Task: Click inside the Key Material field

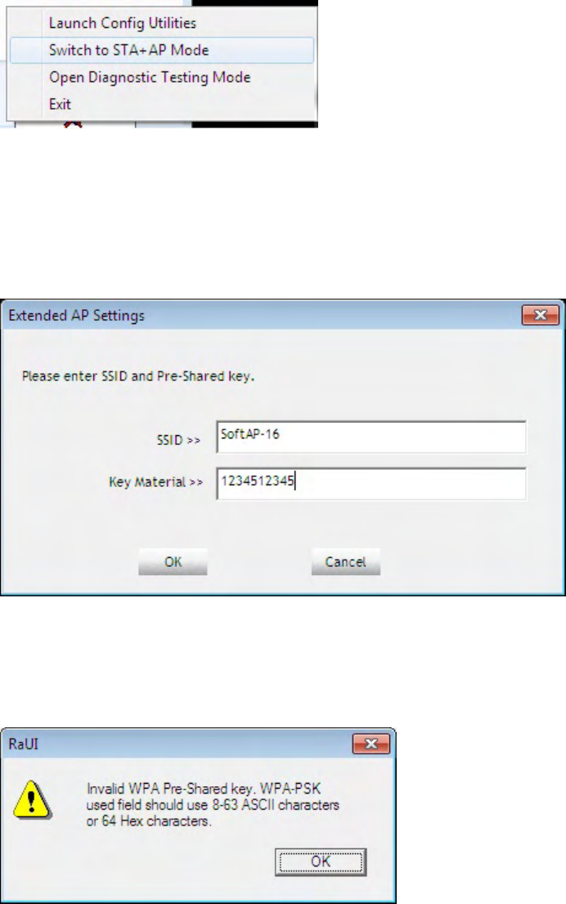Action: (x=371, y=483)
